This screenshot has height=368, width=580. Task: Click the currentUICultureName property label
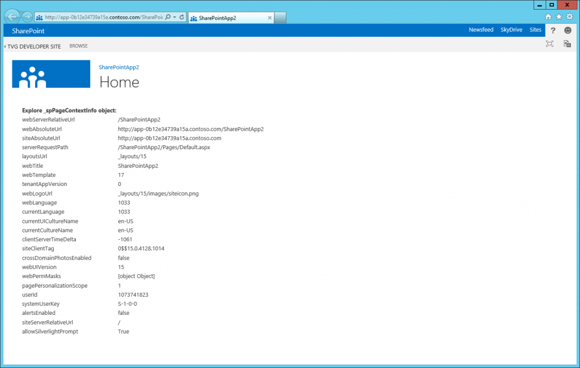pos(50,221)
